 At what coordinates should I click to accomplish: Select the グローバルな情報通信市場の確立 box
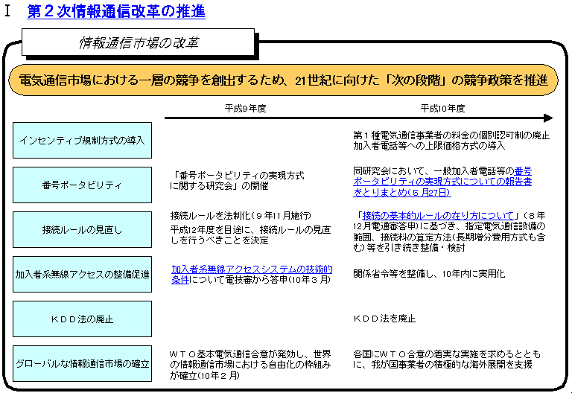[82, 364]
